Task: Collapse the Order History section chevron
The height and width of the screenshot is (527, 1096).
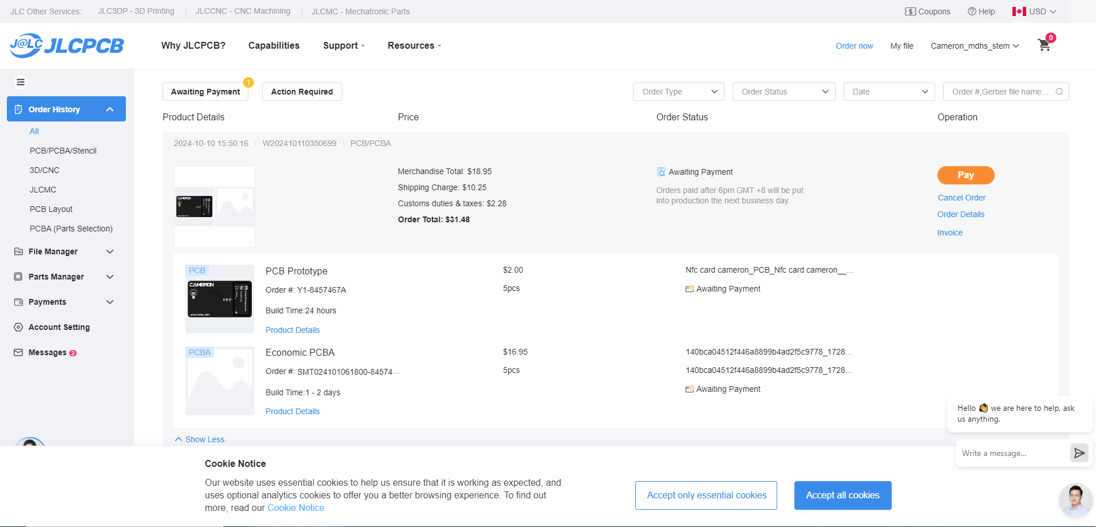Action: 110,109
